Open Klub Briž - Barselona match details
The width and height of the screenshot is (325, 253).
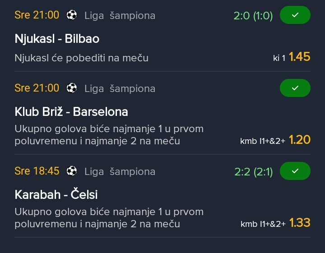tap(71, 112)
